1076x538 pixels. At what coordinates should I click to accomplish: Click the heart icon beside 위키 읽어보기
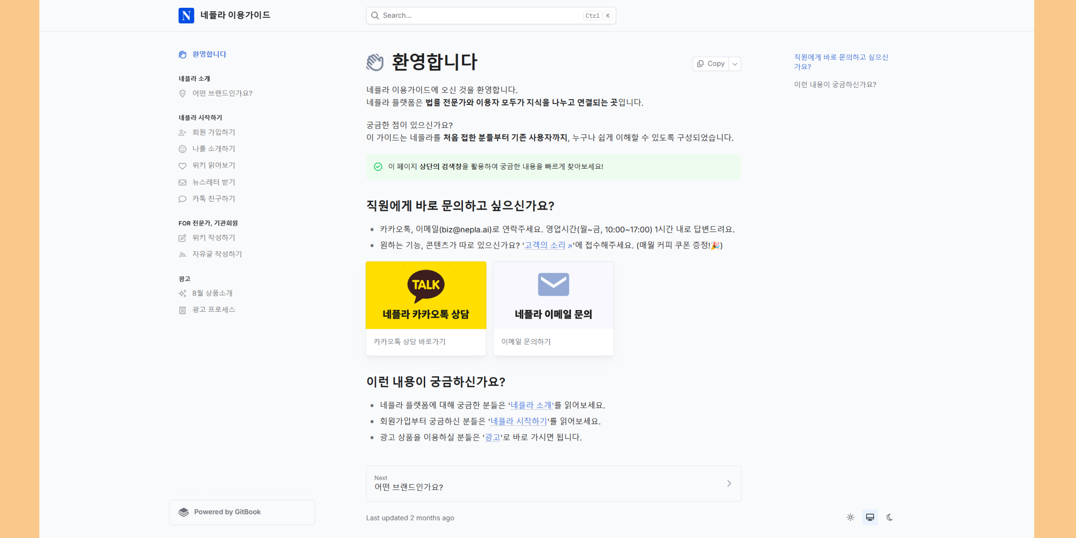point(182,166)
